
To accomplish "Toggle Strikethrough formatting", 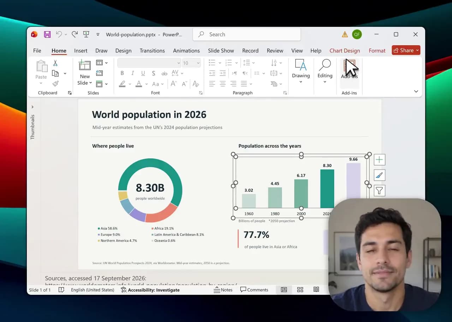I will coord(164,73).
